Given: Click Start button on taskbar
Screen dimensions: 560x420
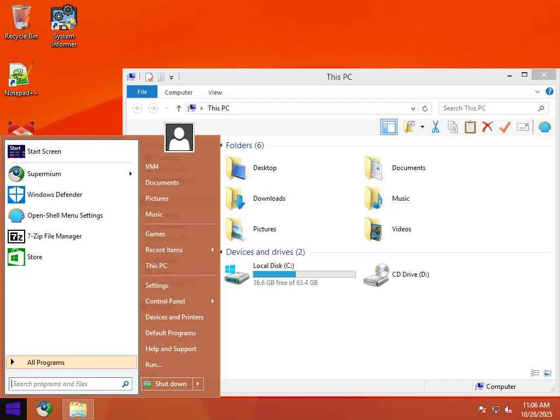Looking at the screenshot, I should (x=13, y=409).
